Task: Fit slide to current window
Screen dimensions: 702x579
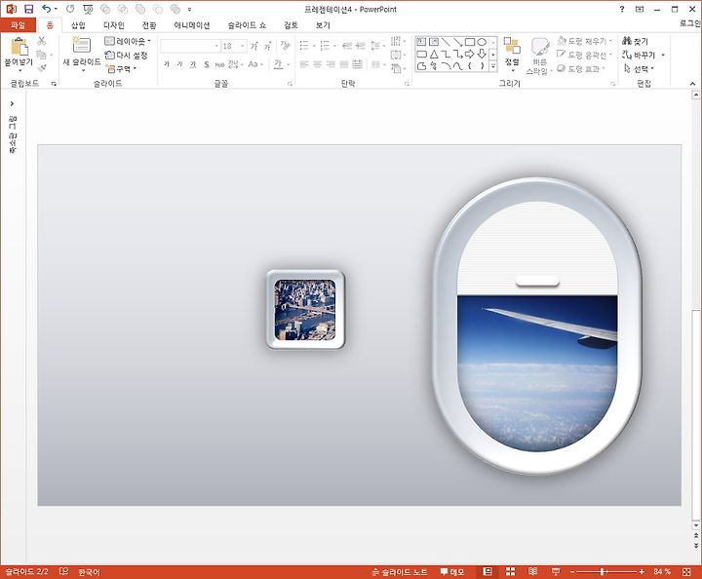Action: (686, 572)
